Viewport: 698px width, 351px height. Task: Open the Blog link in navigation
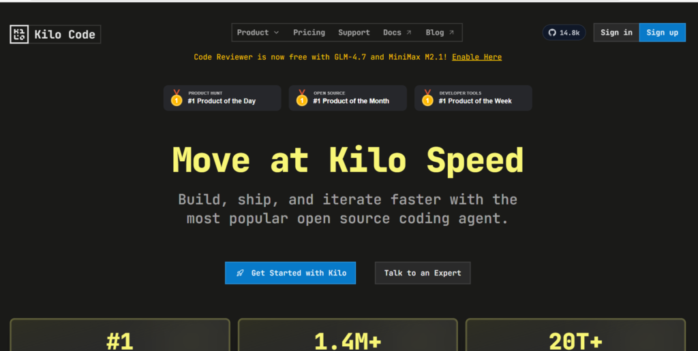[x=440, y=33]
